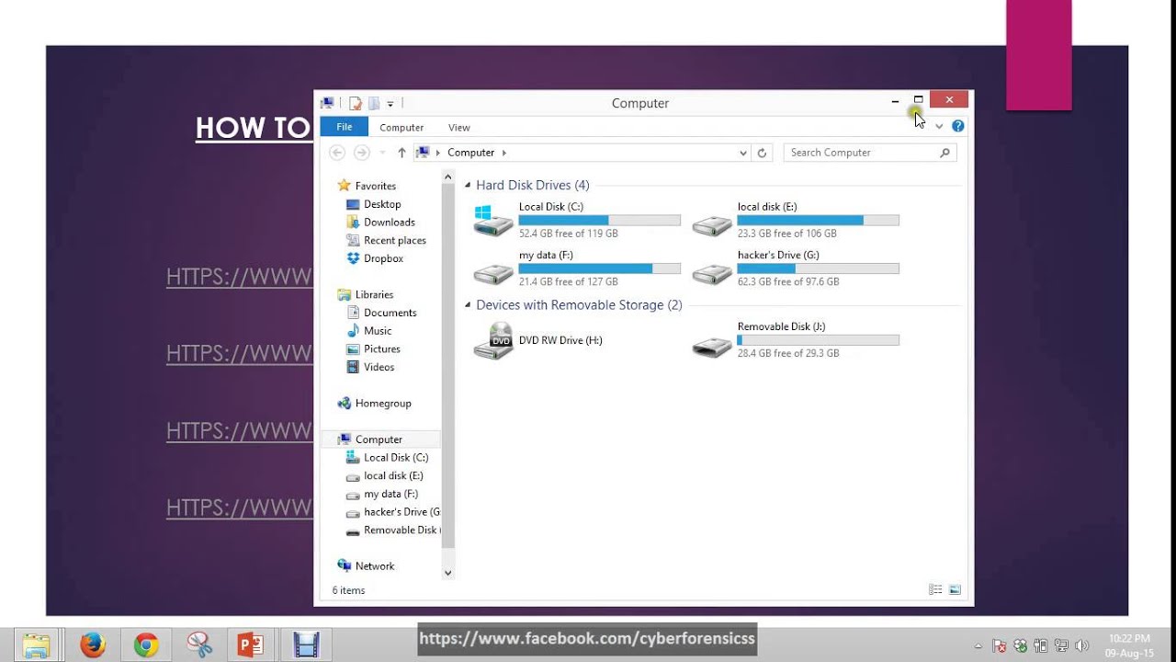Click the navigation pane scroll down arrow
Image resolution: width=1176 pixels, height=662 pixels.
pyautogui.click(x=448, y=573)
